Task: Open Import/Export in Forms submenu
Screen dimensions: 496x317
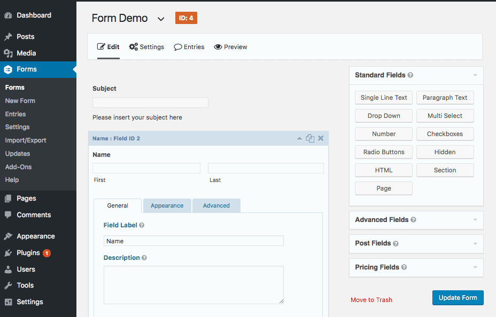Action: (x=26, y=140)
